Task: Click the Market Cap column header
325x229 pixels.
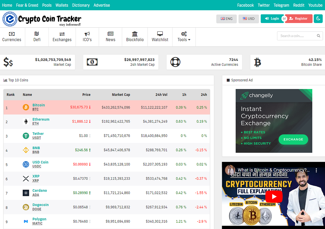Action: point(121,95)
